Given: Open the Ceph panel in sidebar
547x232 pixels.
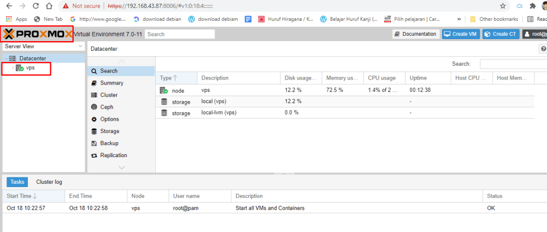Looking at the screenshot, I should click(107, 107).
